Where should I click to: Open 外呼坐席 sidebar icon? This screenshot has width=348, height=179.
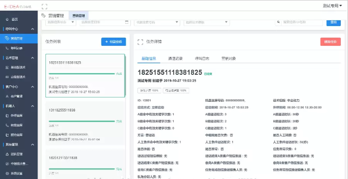[x=7, y=116]
